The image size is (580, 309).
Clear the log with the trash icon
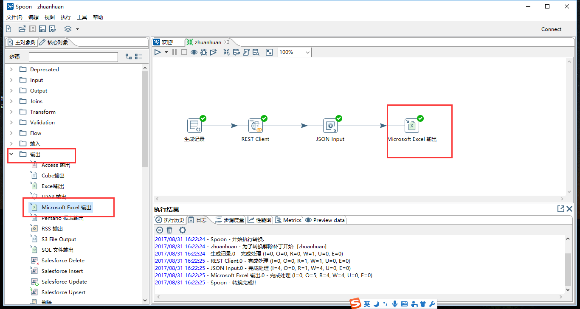[x=169, y=230]
